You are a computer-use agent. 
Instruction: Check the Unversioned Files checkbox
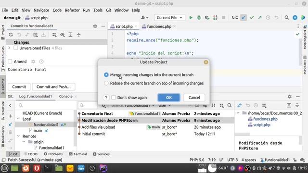pyautogui.click(x=16, y=48)
